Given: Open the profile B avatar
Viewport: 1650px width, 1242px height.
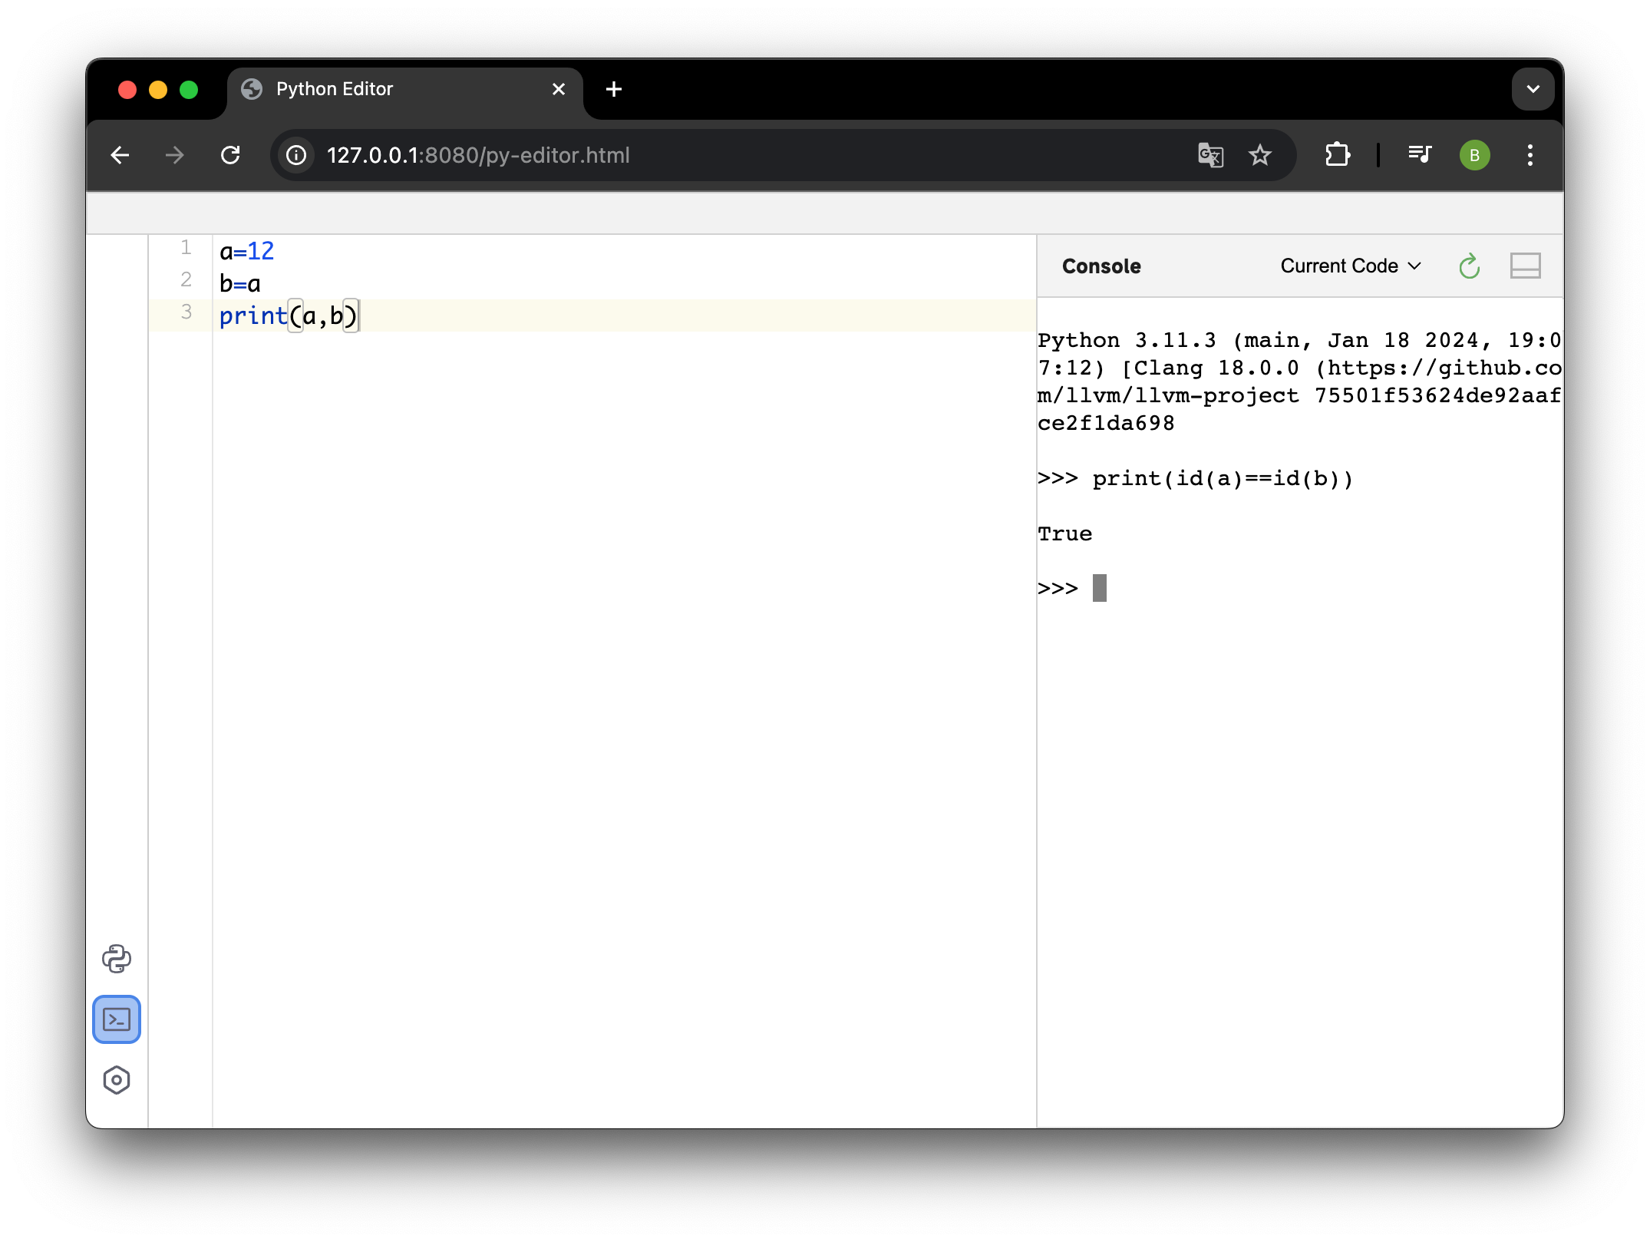Looking at the screenshot, I should coord(1474,155).
